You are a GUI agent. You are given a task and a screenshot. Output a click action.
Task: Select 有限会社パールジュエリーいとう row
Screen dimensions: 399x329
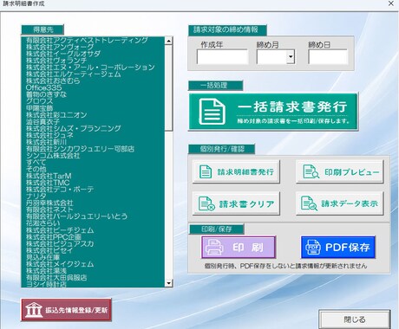(x=93, y=216)
